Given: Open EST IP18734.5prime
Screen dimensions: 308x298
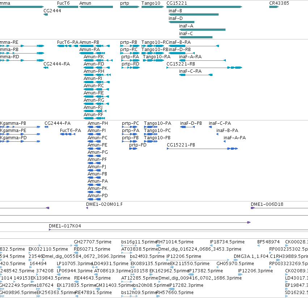Looking at the screenshot, I should click(211, 246).
